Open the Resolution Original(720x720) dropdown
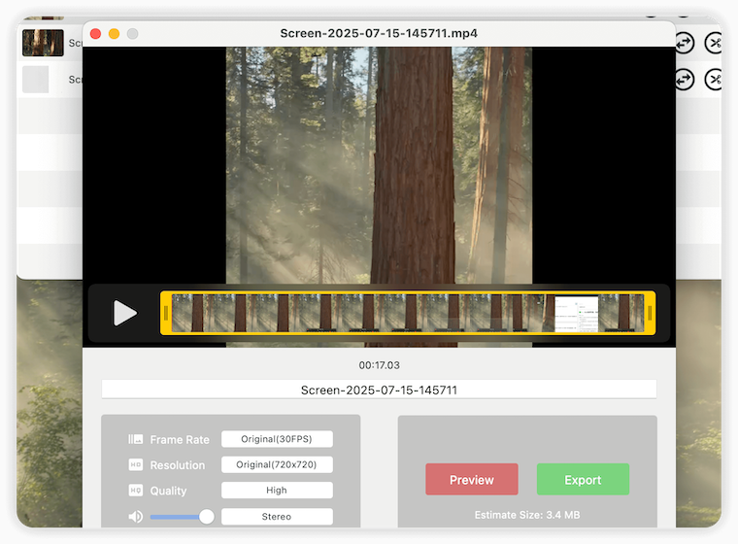The image size is (738, 544). tap(277, 464)
